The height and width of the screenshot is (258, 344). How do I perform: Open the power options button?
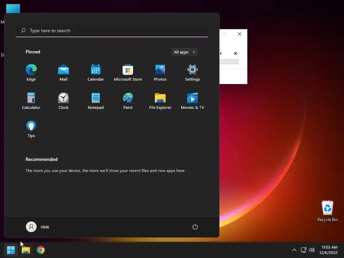(195, 227)
